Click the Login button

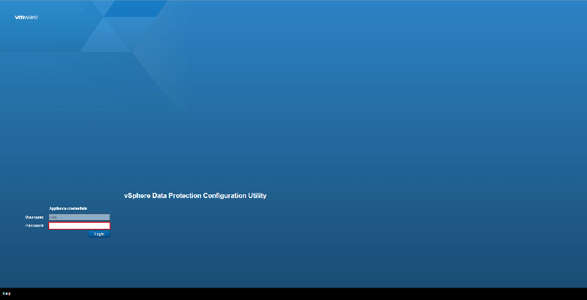(99, 234)
